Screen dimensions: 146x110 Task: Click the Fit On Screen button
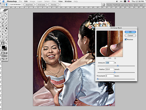41,5
